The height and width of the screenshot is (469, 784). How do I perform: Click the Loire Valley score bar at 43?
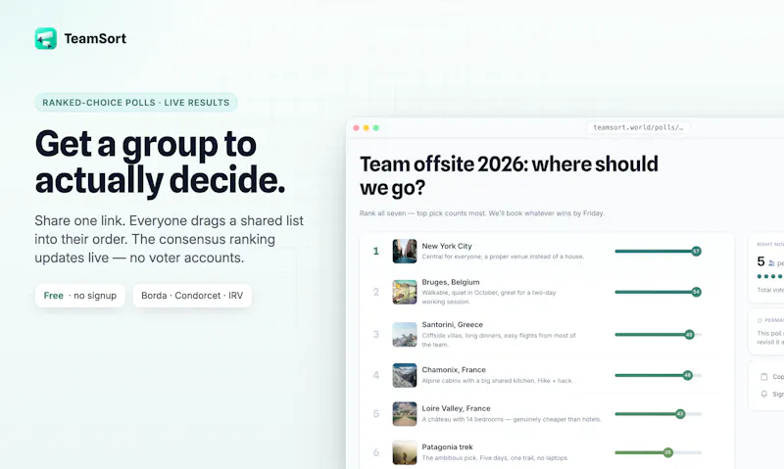tap(658, 413)
